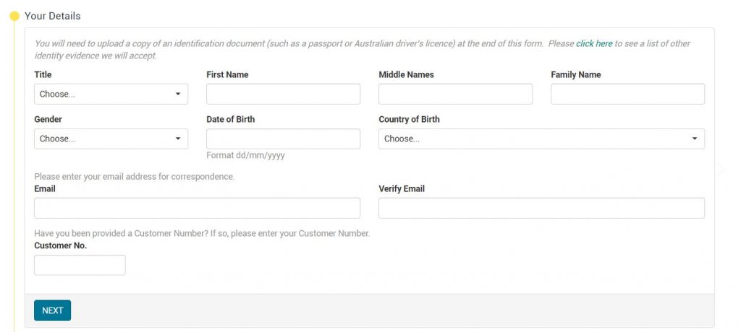741x332 pixels.
Task: Focus the Date of Birth input box
Action: coord(283,139)
